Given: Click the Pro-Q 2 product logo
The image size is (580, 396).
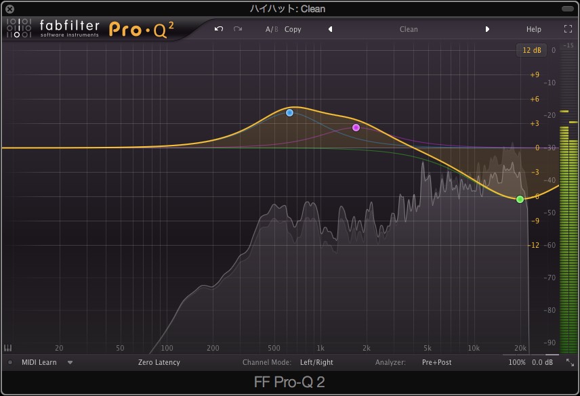Looking at the screenshot, I should click(142, 29).
